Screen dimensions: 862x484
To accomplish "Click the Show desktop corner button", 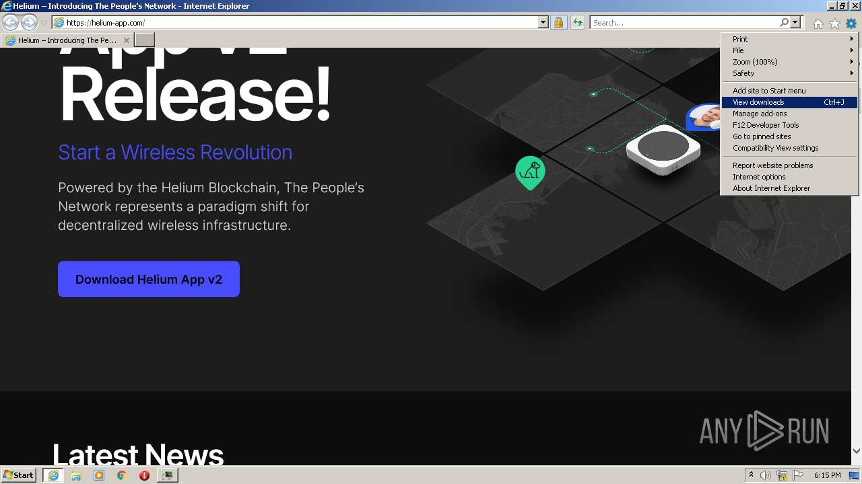I will (x=855, y=475).
